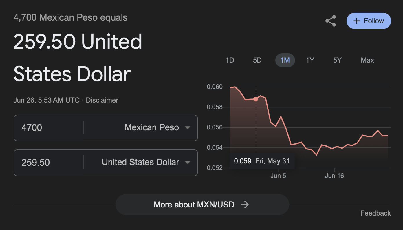This screenshot has width=403, height=230.
Task: Show the 1Y chart range
Action: tap(310, 60)
